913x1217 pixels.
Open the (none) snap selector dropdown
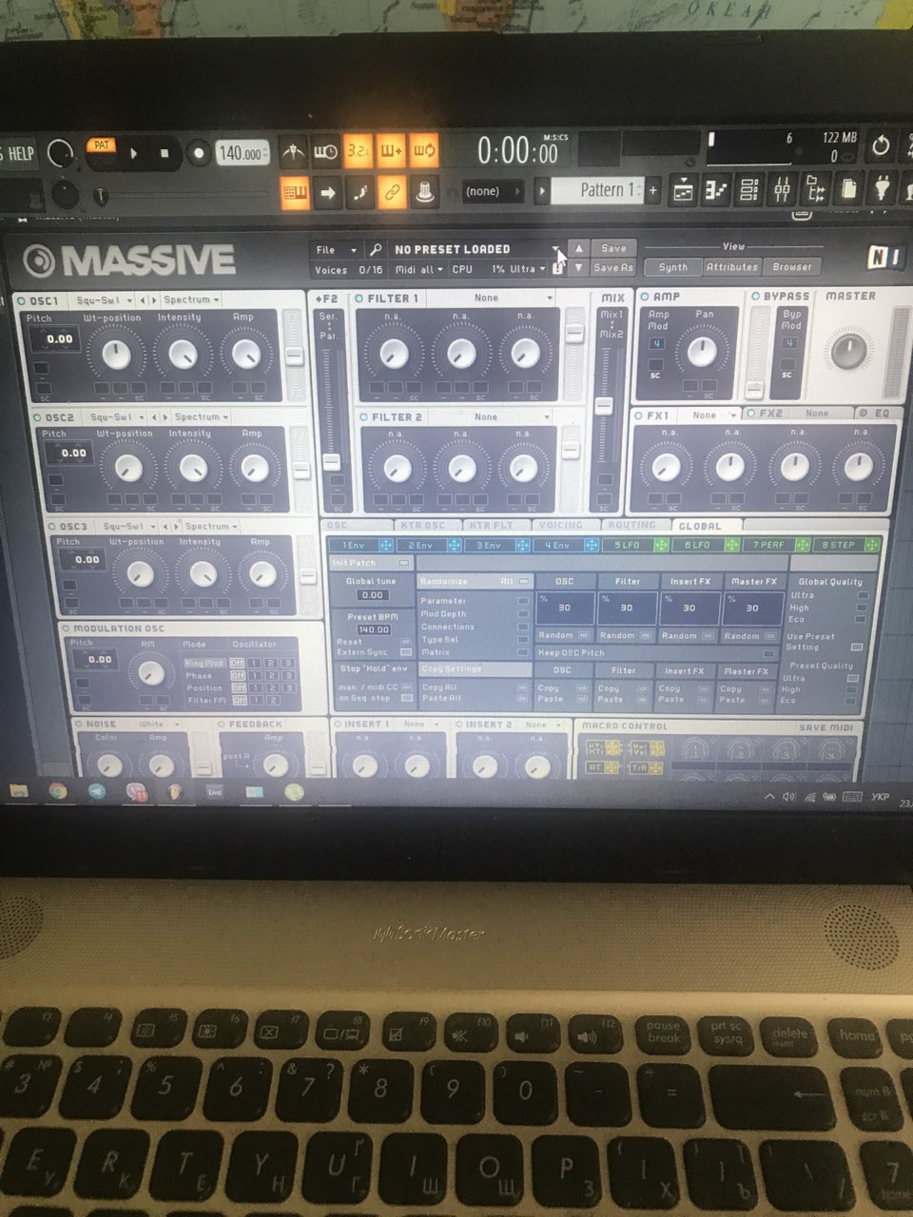pyautogui.click(x=493, y=191)
